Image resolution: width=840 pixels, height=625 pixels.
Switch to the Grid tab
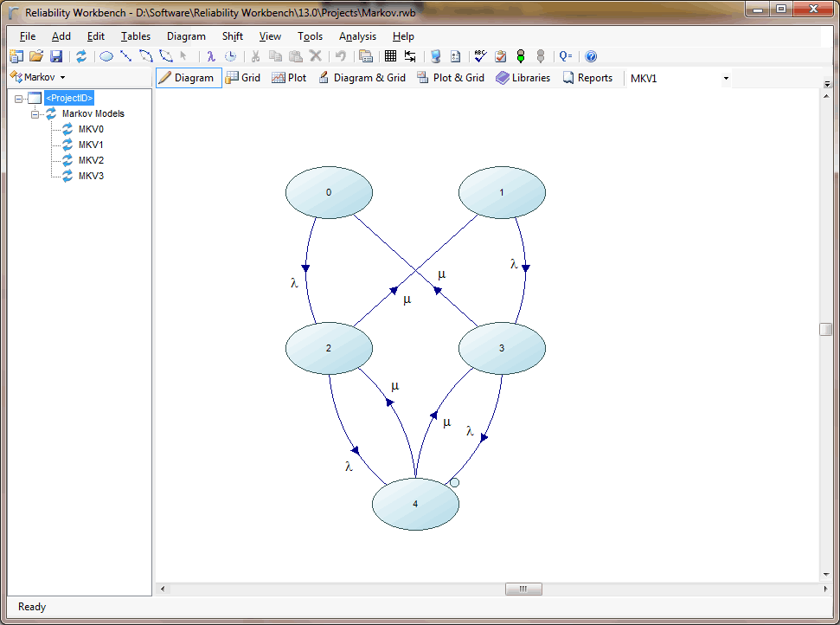[x=243, y=77]
